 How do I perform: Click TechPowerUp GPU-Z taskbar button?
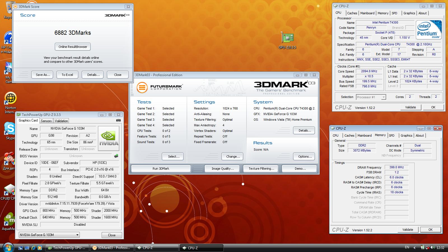tap(67, 248)
